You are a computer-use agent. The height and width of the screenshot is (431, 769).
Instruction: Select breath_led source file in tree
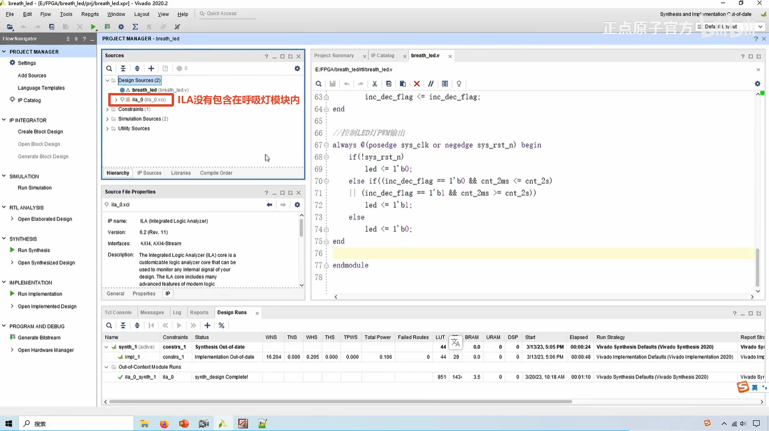pyautogui.click(x=153, y=90)
